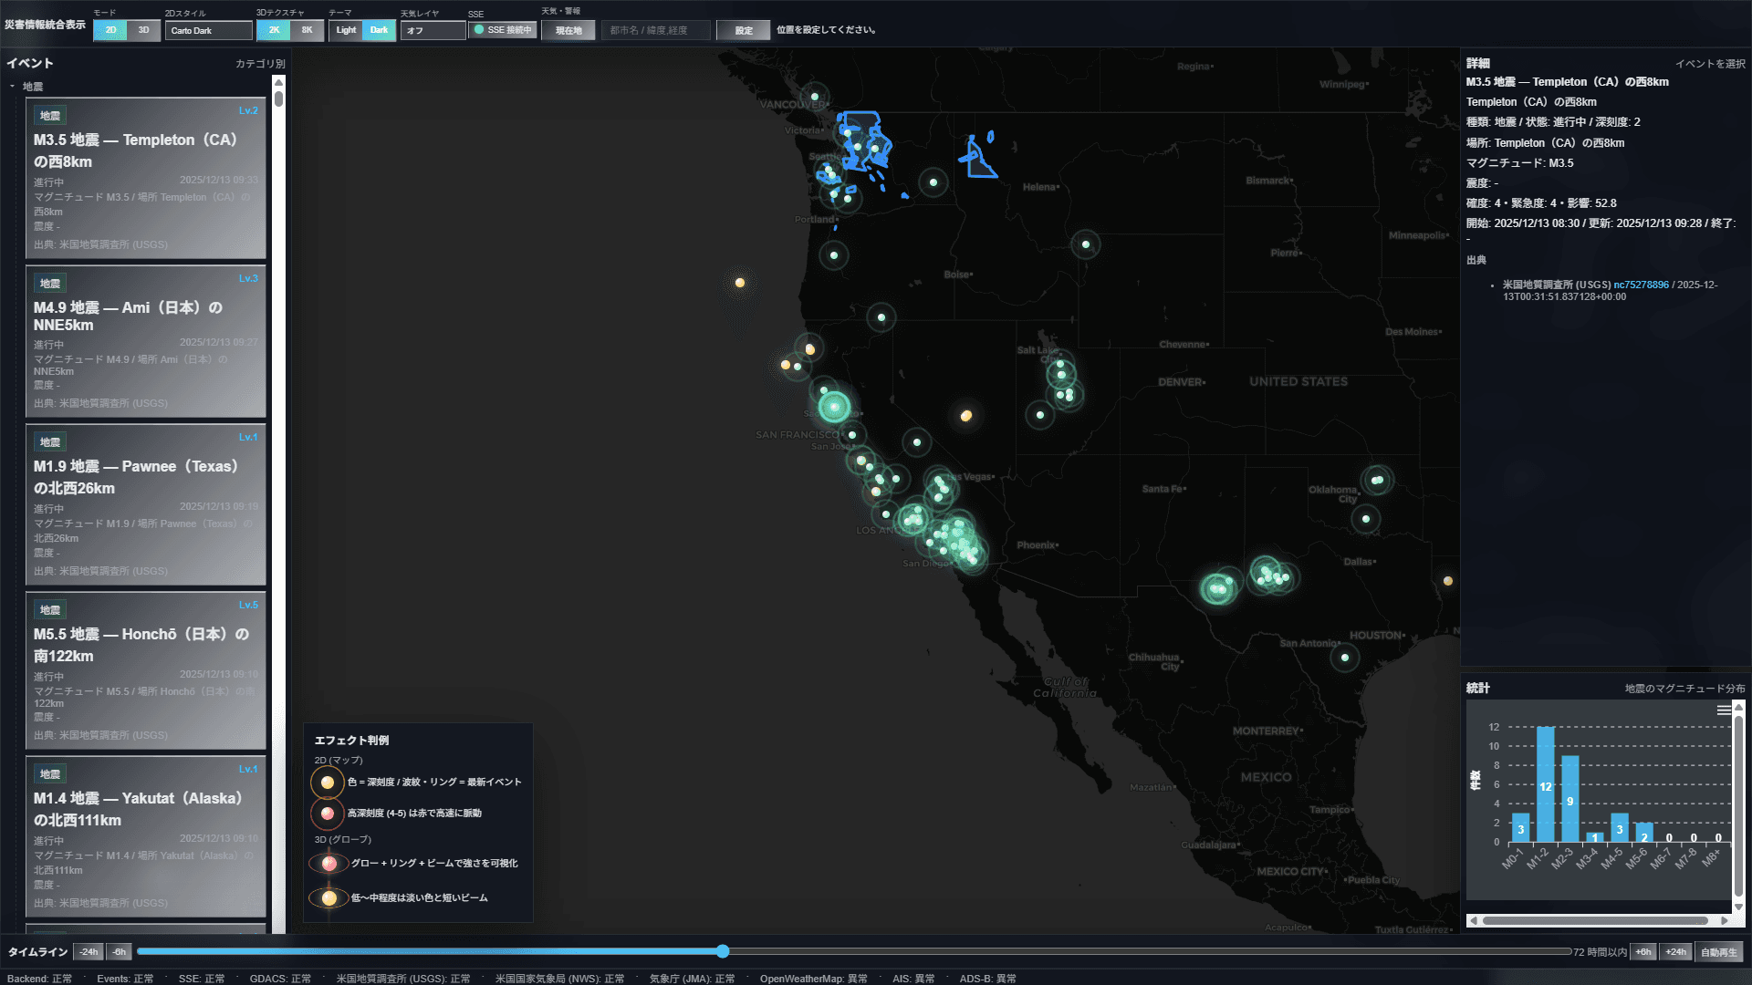Select the M1.4 Yakutat Alaska earthquake card
Viewport: 1752px width, 985px height.
[x=146, y=836]
